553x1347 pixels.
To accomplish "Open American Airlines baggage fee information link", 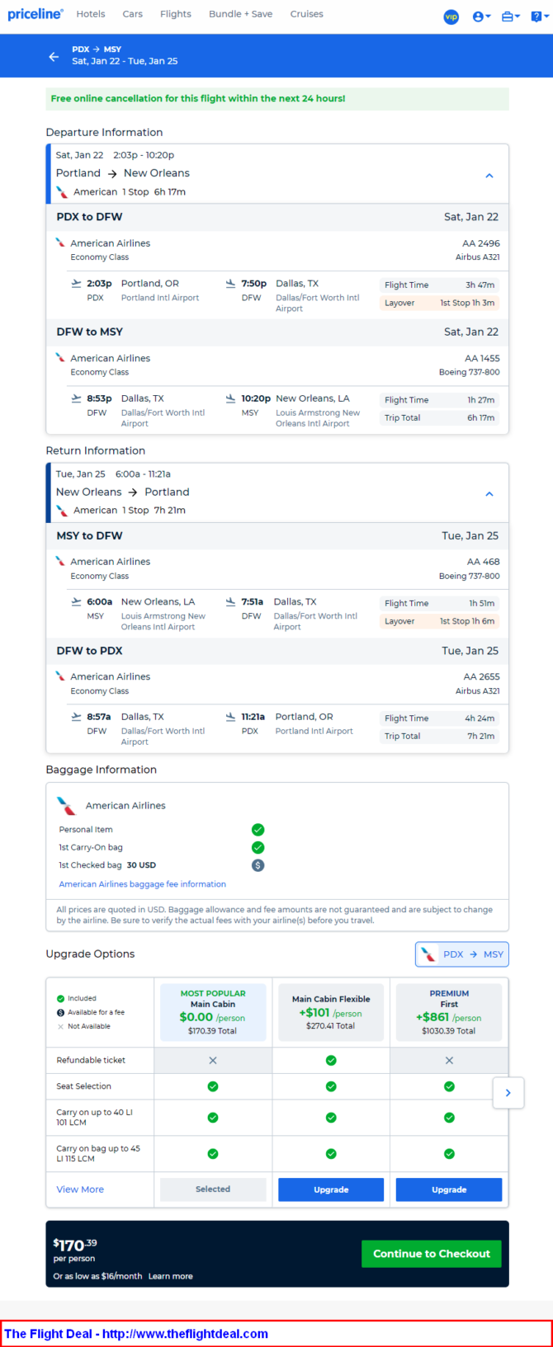I will coord(142,884).
